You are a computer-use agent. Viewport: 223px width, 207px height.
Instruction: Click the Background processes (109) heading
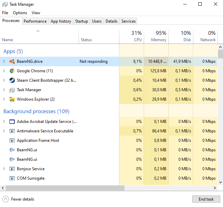coord(36,111)
